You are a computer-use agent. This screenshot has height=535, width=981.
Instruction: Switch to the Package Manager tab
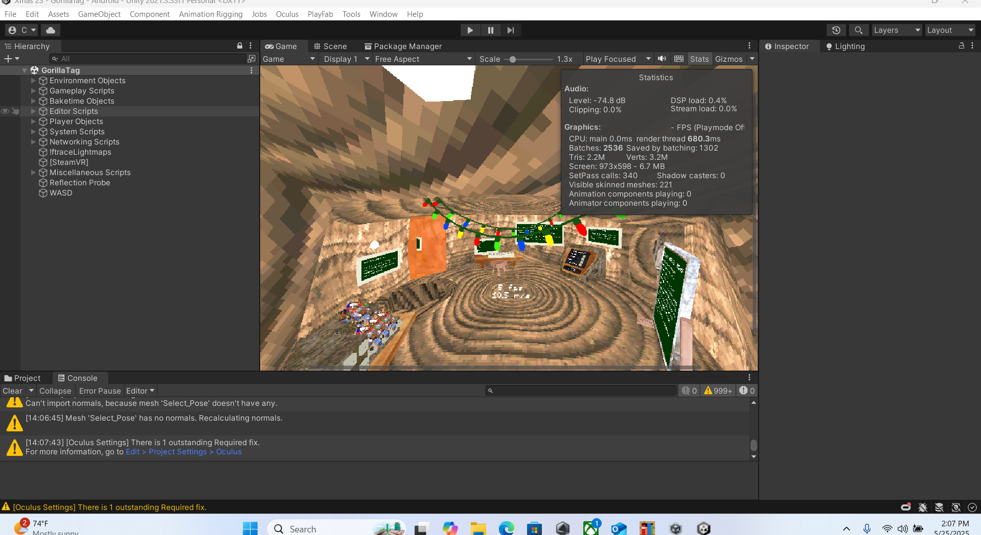pos(403,46)
